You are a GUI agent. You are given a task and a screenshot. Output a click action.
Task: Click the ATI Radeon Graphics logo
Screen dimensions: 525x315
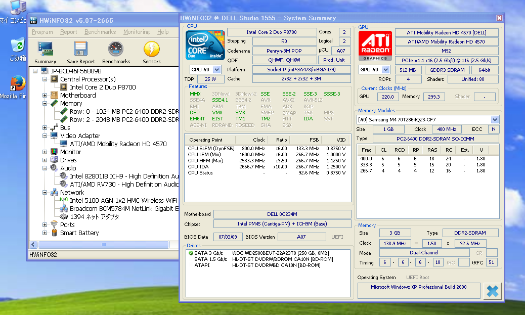375,46
